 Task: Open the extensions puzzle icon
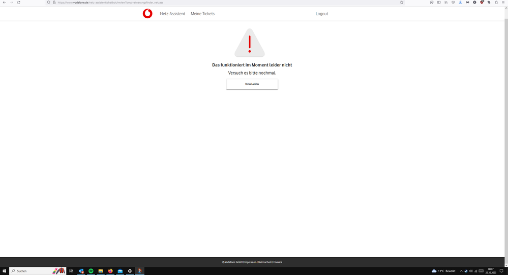coord(496,2)
